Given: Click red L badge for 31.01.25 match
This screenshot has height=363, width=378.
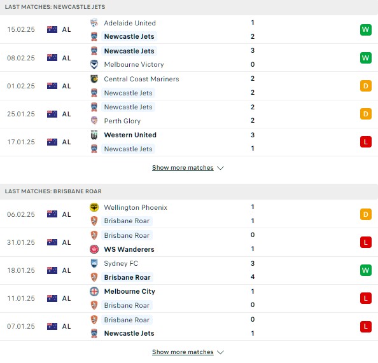Looking at the screenshot, I should pos(365,242).
